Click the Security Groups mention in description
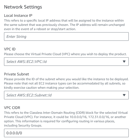Screen dimensions: 133x138 pyautogui.click(x=30, y=125)
